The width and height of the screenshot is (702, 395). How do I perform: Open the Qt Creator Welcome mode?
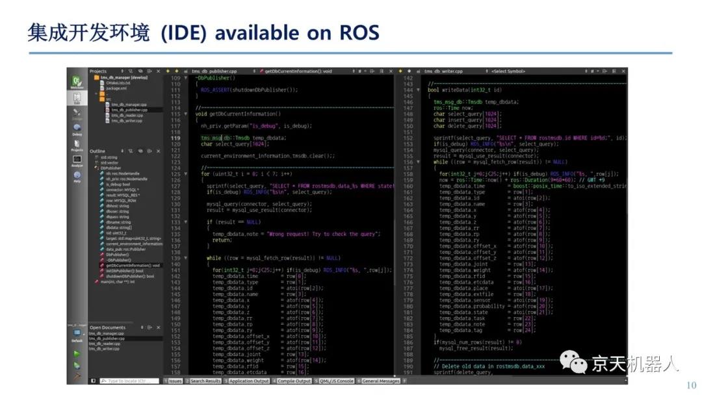(x=77, y=83)
